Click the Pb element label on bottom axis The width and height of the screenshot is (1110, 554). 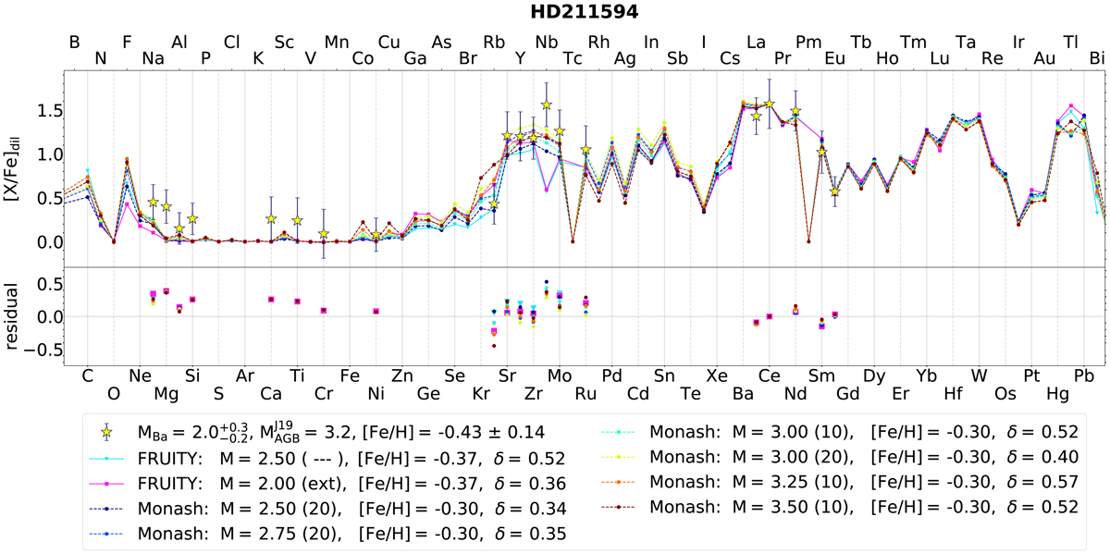pyautogui.click(x=1072, y=375)
